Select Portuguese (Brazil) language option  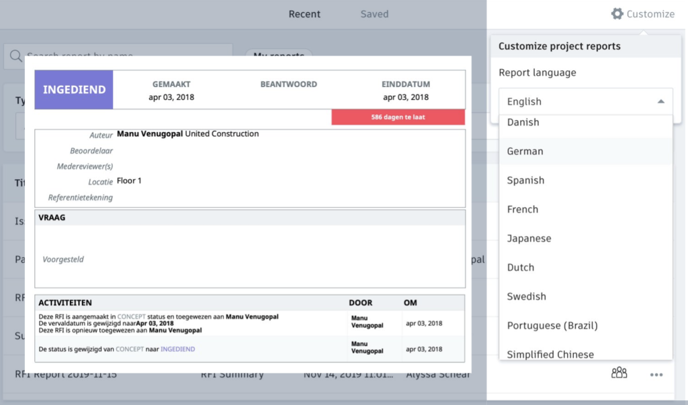coord(552,325)
